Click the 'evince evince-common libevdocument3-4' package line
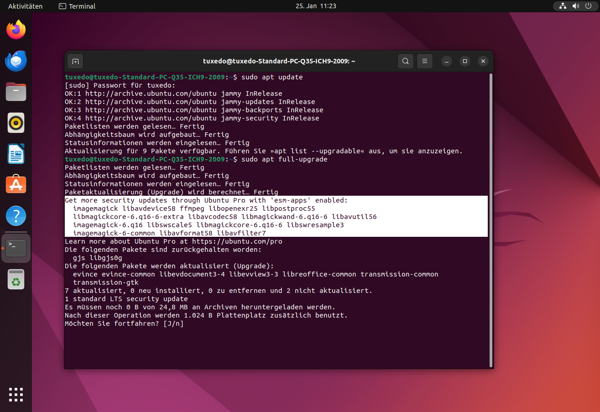This screenshot has width=600, height=412. tap(256, 274)
